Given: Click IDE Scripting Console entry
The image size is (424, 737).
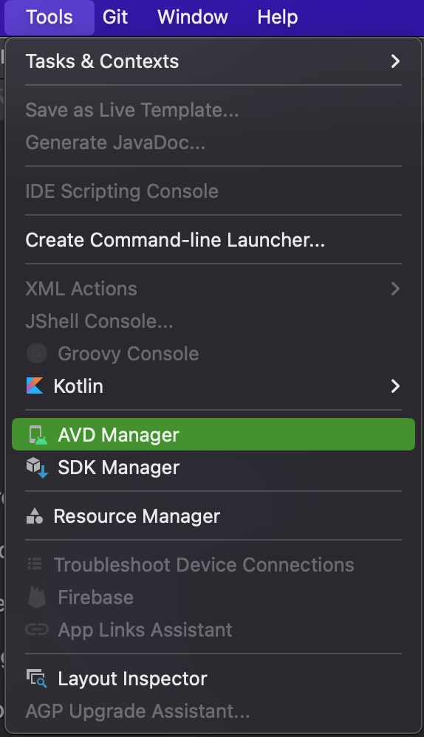Looking at the screenshot, I should click(213, 191).
